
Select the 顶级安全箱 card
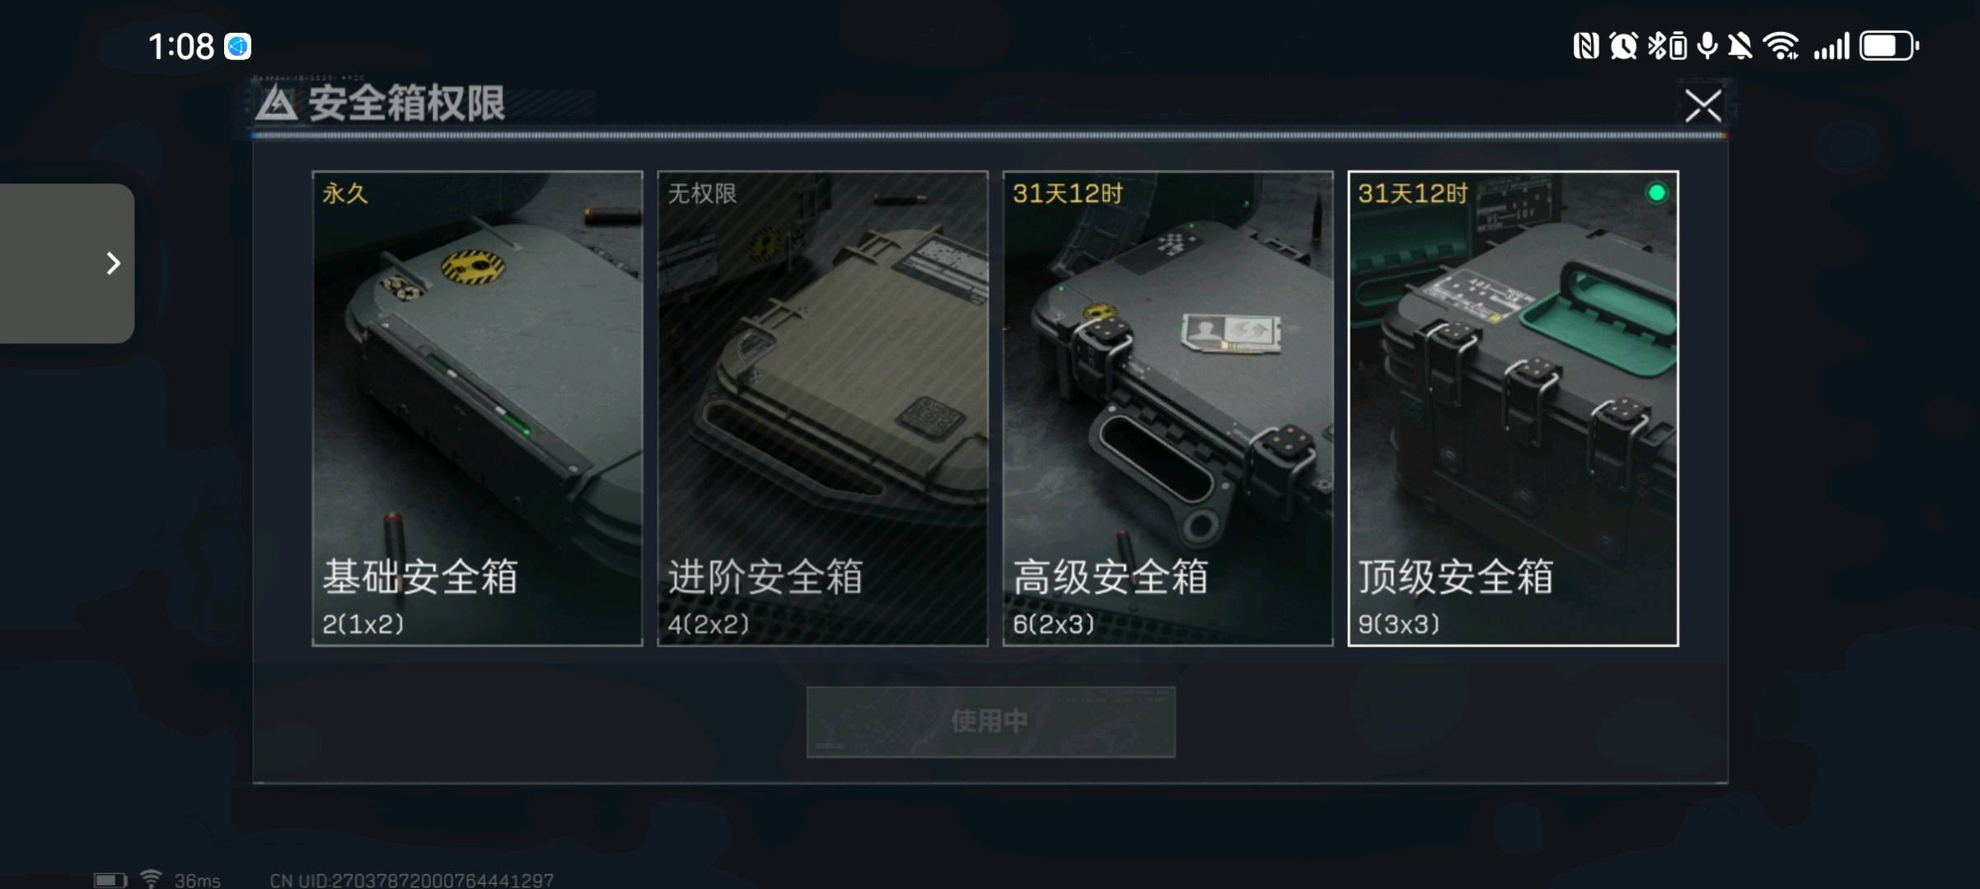(1513, 408)
